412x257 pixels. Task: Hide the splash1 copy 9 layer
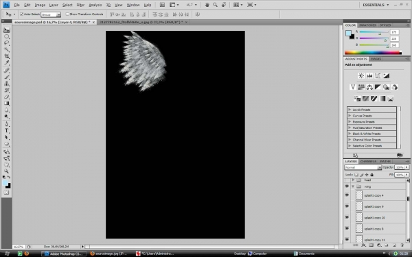click(x=347, y=206)
